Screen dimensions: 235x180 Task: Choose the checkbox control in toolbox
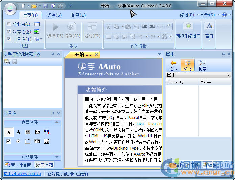tap(9, 141)
